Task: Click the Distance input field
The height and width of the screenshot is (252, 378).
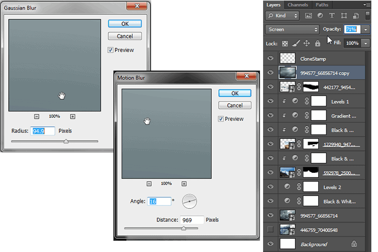Action: (x=192, y=220)
